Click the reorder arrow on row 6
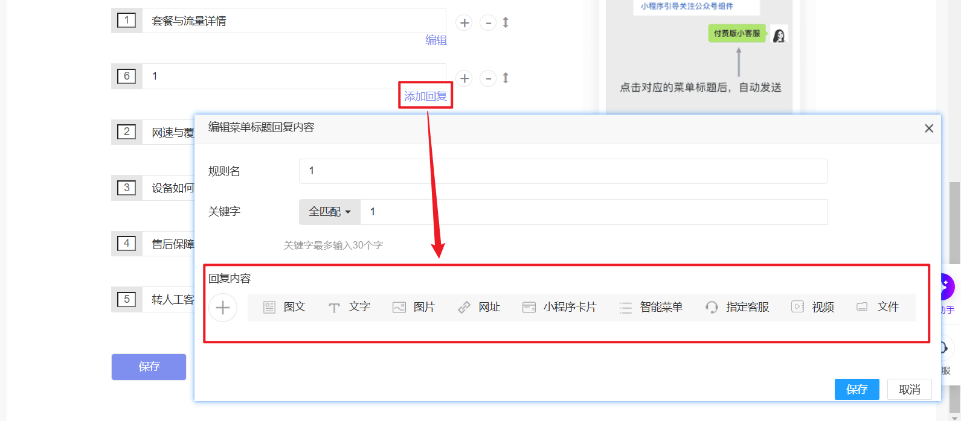This screenshot has height=421, width=961. click(x=506, y=78)
